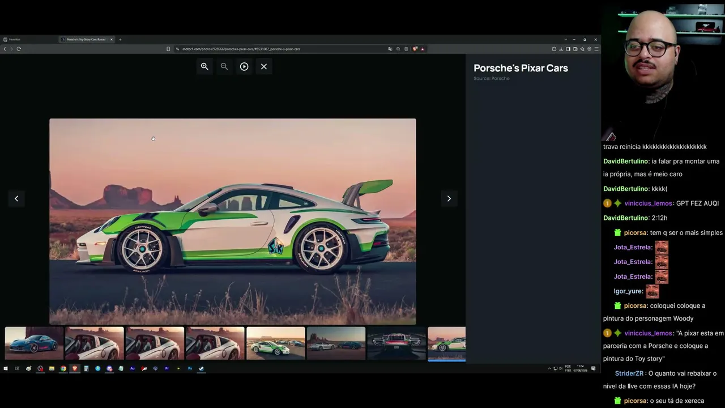The width and height of the screenshot is (725, 408).
Task: Open File Explorer from the taskbar
Action: tap(52, 368)
